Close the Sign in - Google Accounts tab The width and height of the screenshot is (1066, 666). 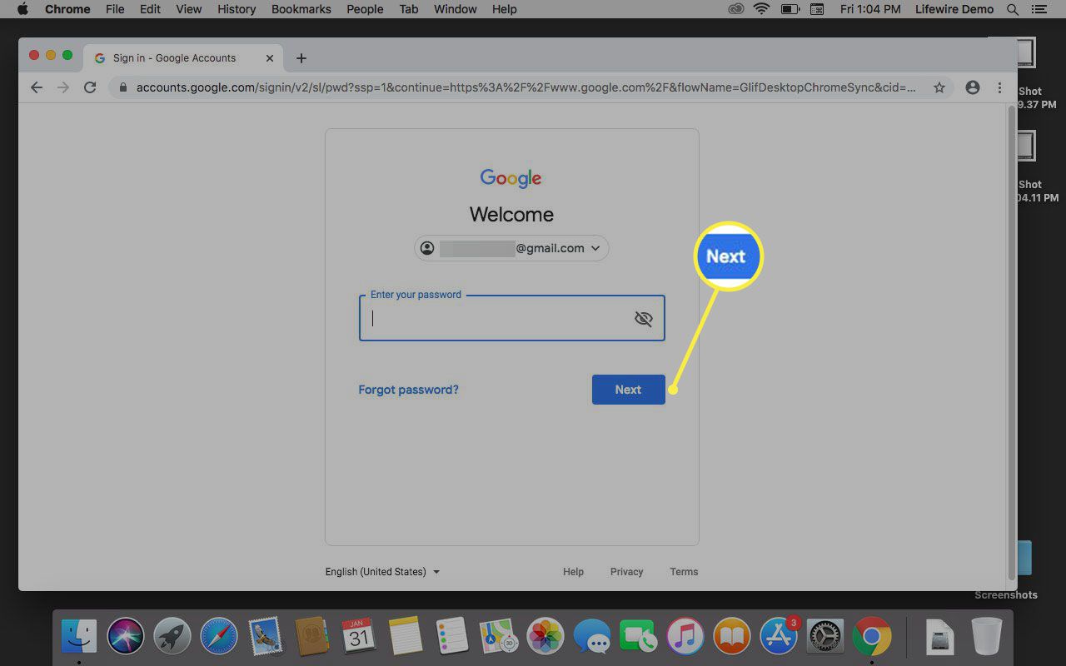tap(270, 58)
